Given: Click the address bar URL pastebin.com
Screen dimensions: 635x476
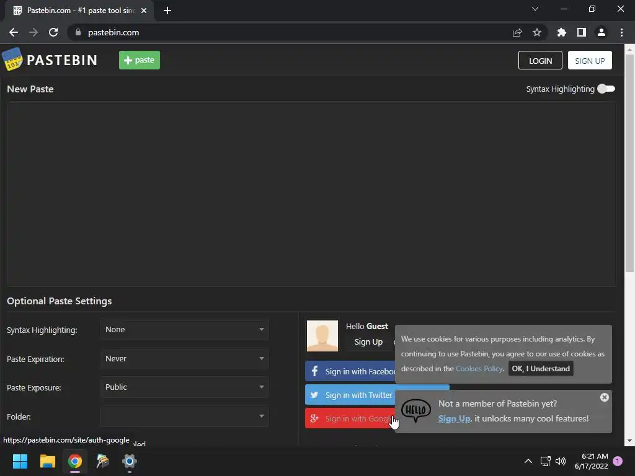Looking at the screenshot, I should (x=113, y=32).
